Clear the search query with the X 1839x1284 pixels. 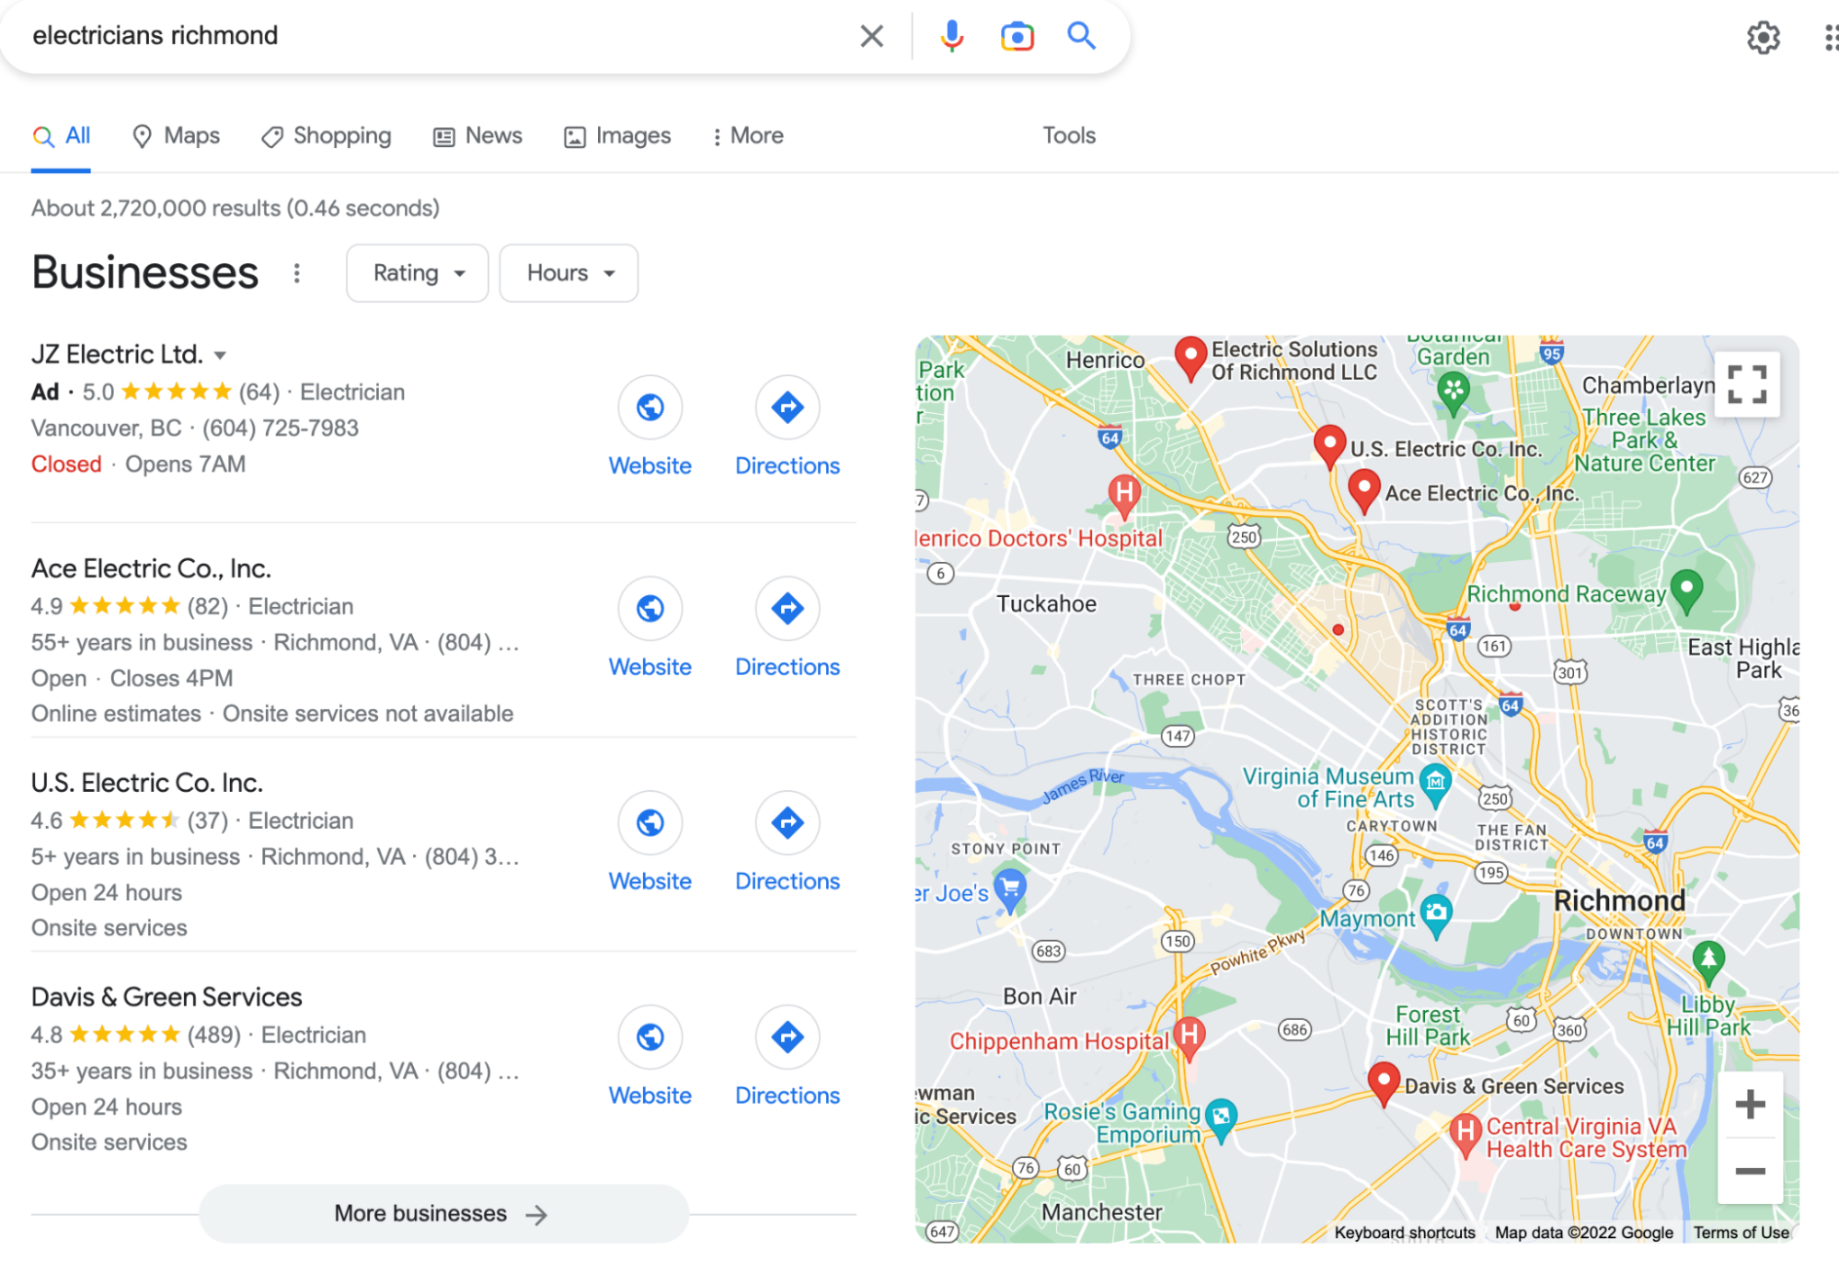pyautogui.click(x=870, y=36)
